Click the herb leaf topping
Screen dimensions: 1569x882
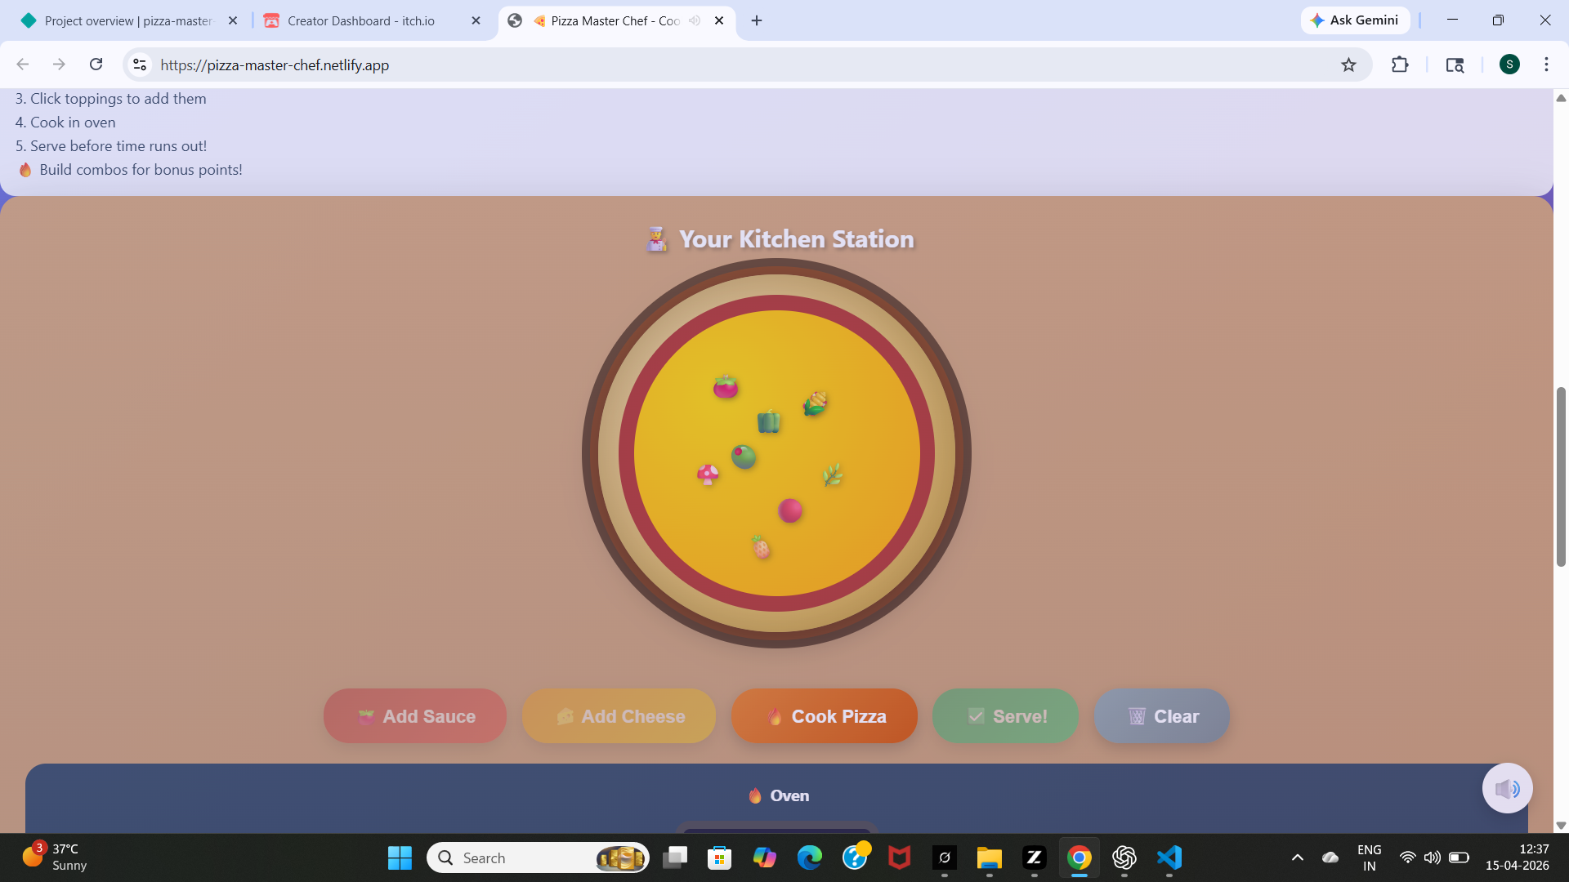coord(833,474)
